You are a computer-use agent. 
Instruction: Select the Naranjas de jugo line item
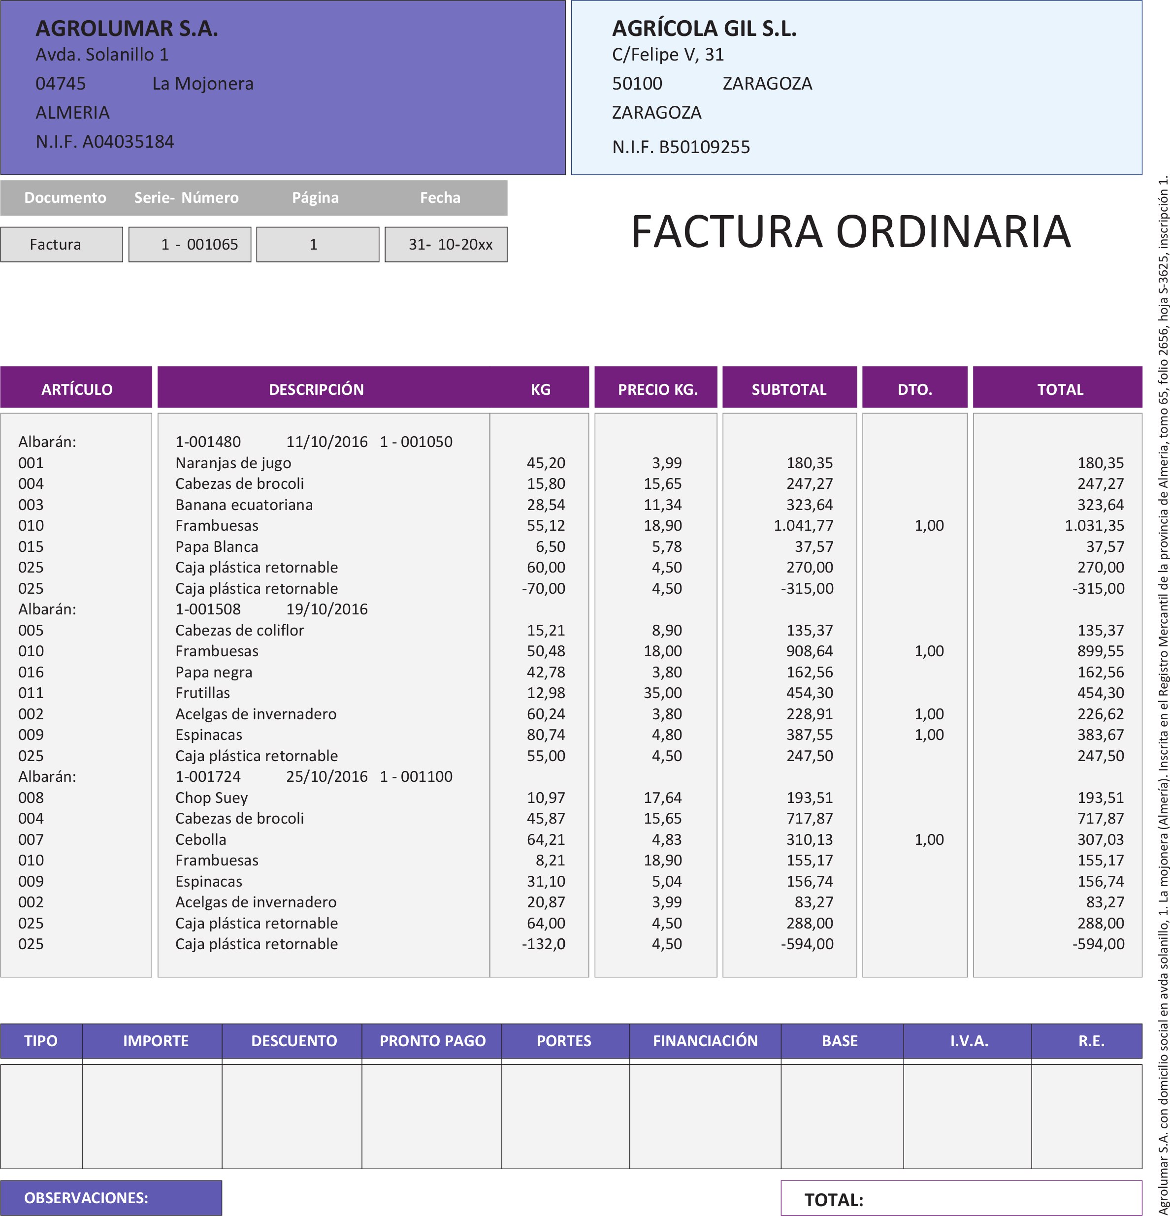click(x=233, y=463)
